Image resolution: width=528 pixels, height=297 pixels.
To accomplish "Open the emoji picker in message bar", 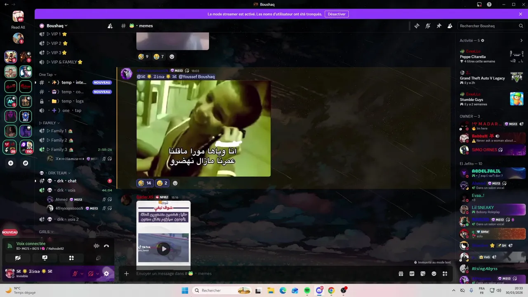I will point(434,273).
